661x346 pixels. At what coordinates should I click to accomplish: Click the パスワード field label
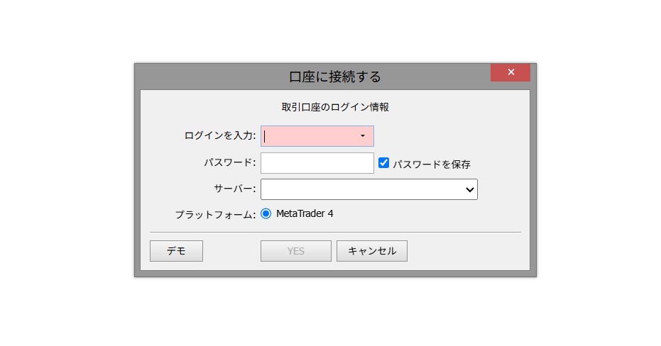click(229, 163)
